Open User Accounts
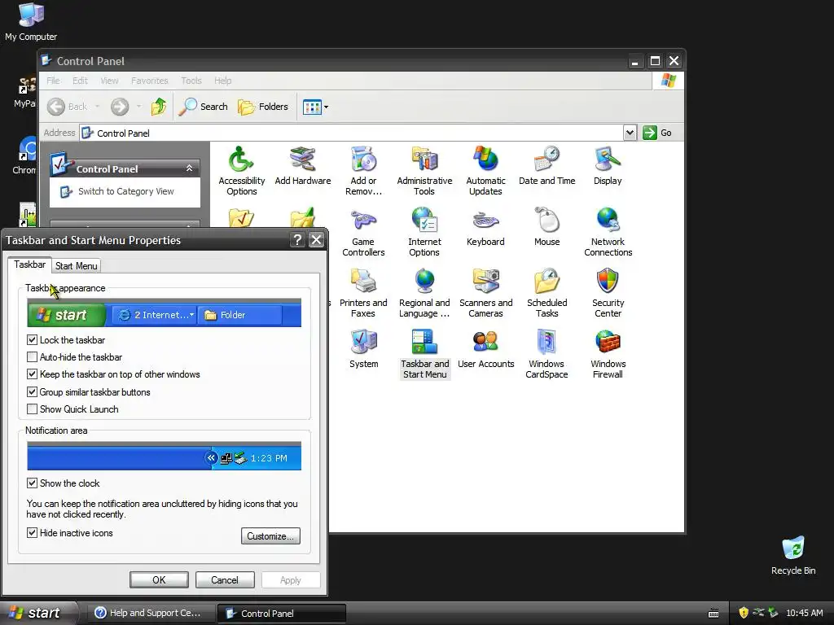This screenshot has width=834, height=625. click(x=485, y=349)
